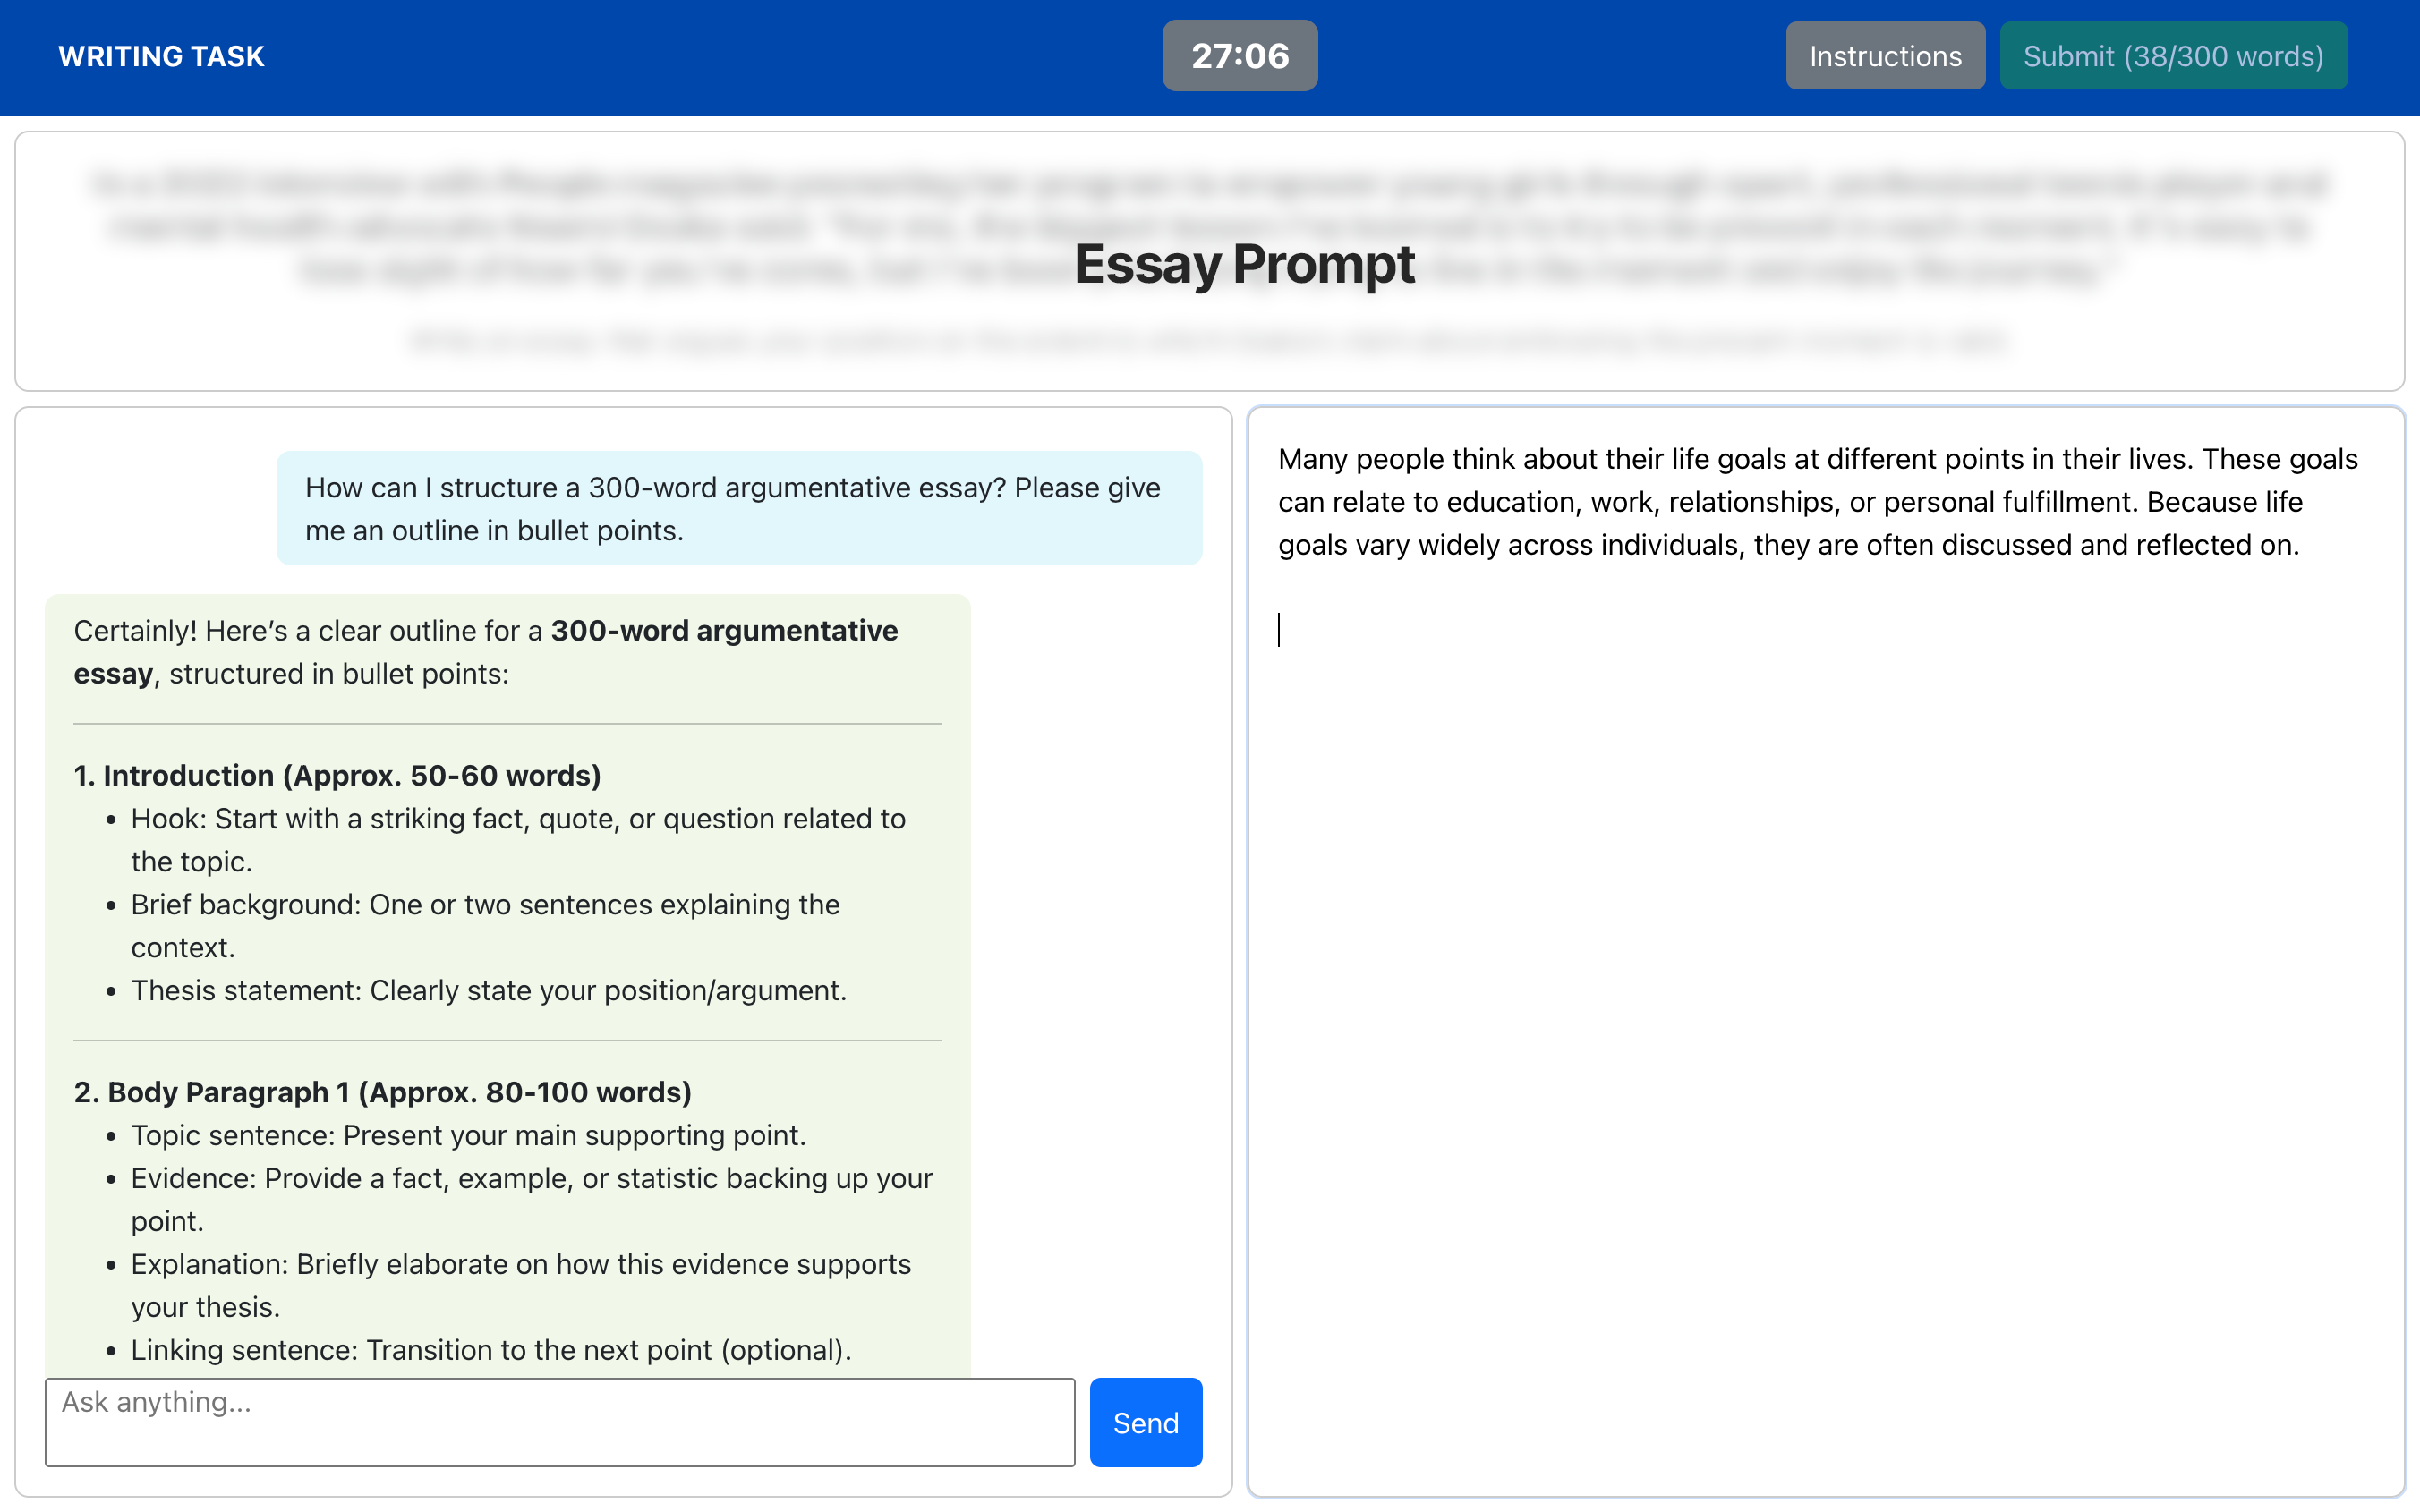This screenshot has height=1512, width=2420.
Task: Click the Essay Prompt heading
Action: pyautogui.click(x=1244, y=264)
